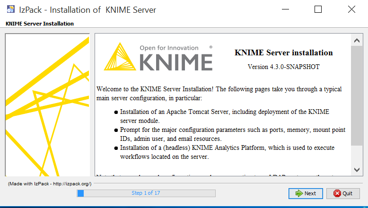Click the headless KNIME Analytics Platform bullet
368x208 pixels.
tap(227, 152)
